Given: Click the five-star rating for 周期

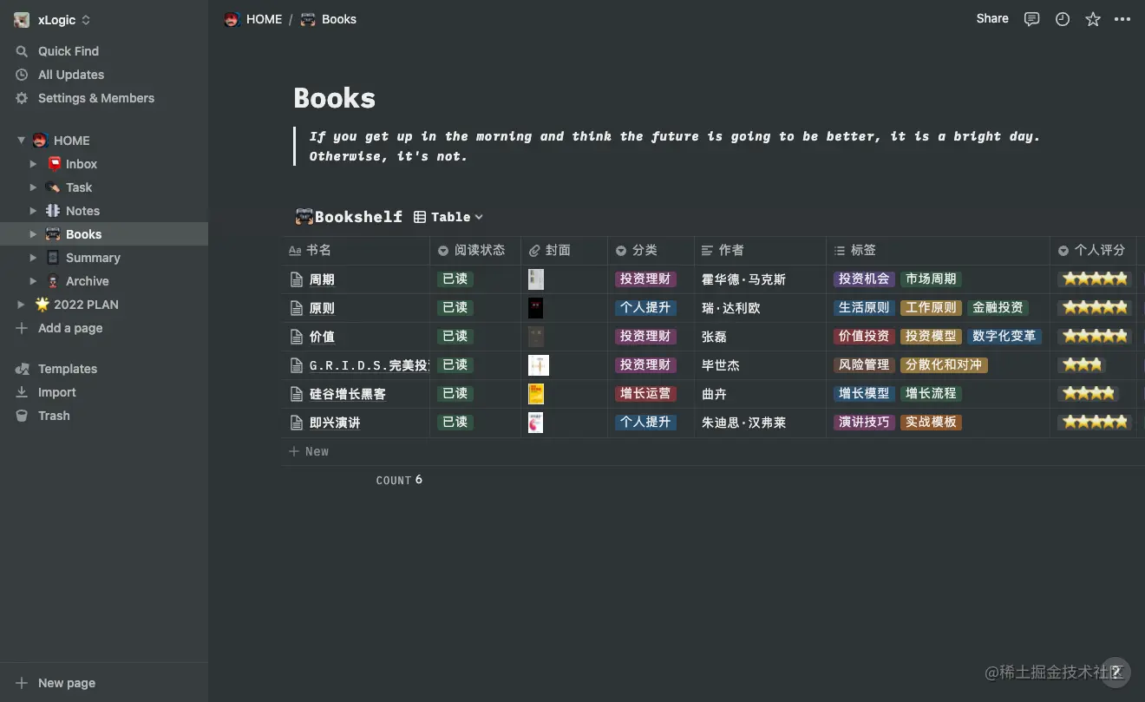Looking at the screenshot, I should [x=1095, y=279].
